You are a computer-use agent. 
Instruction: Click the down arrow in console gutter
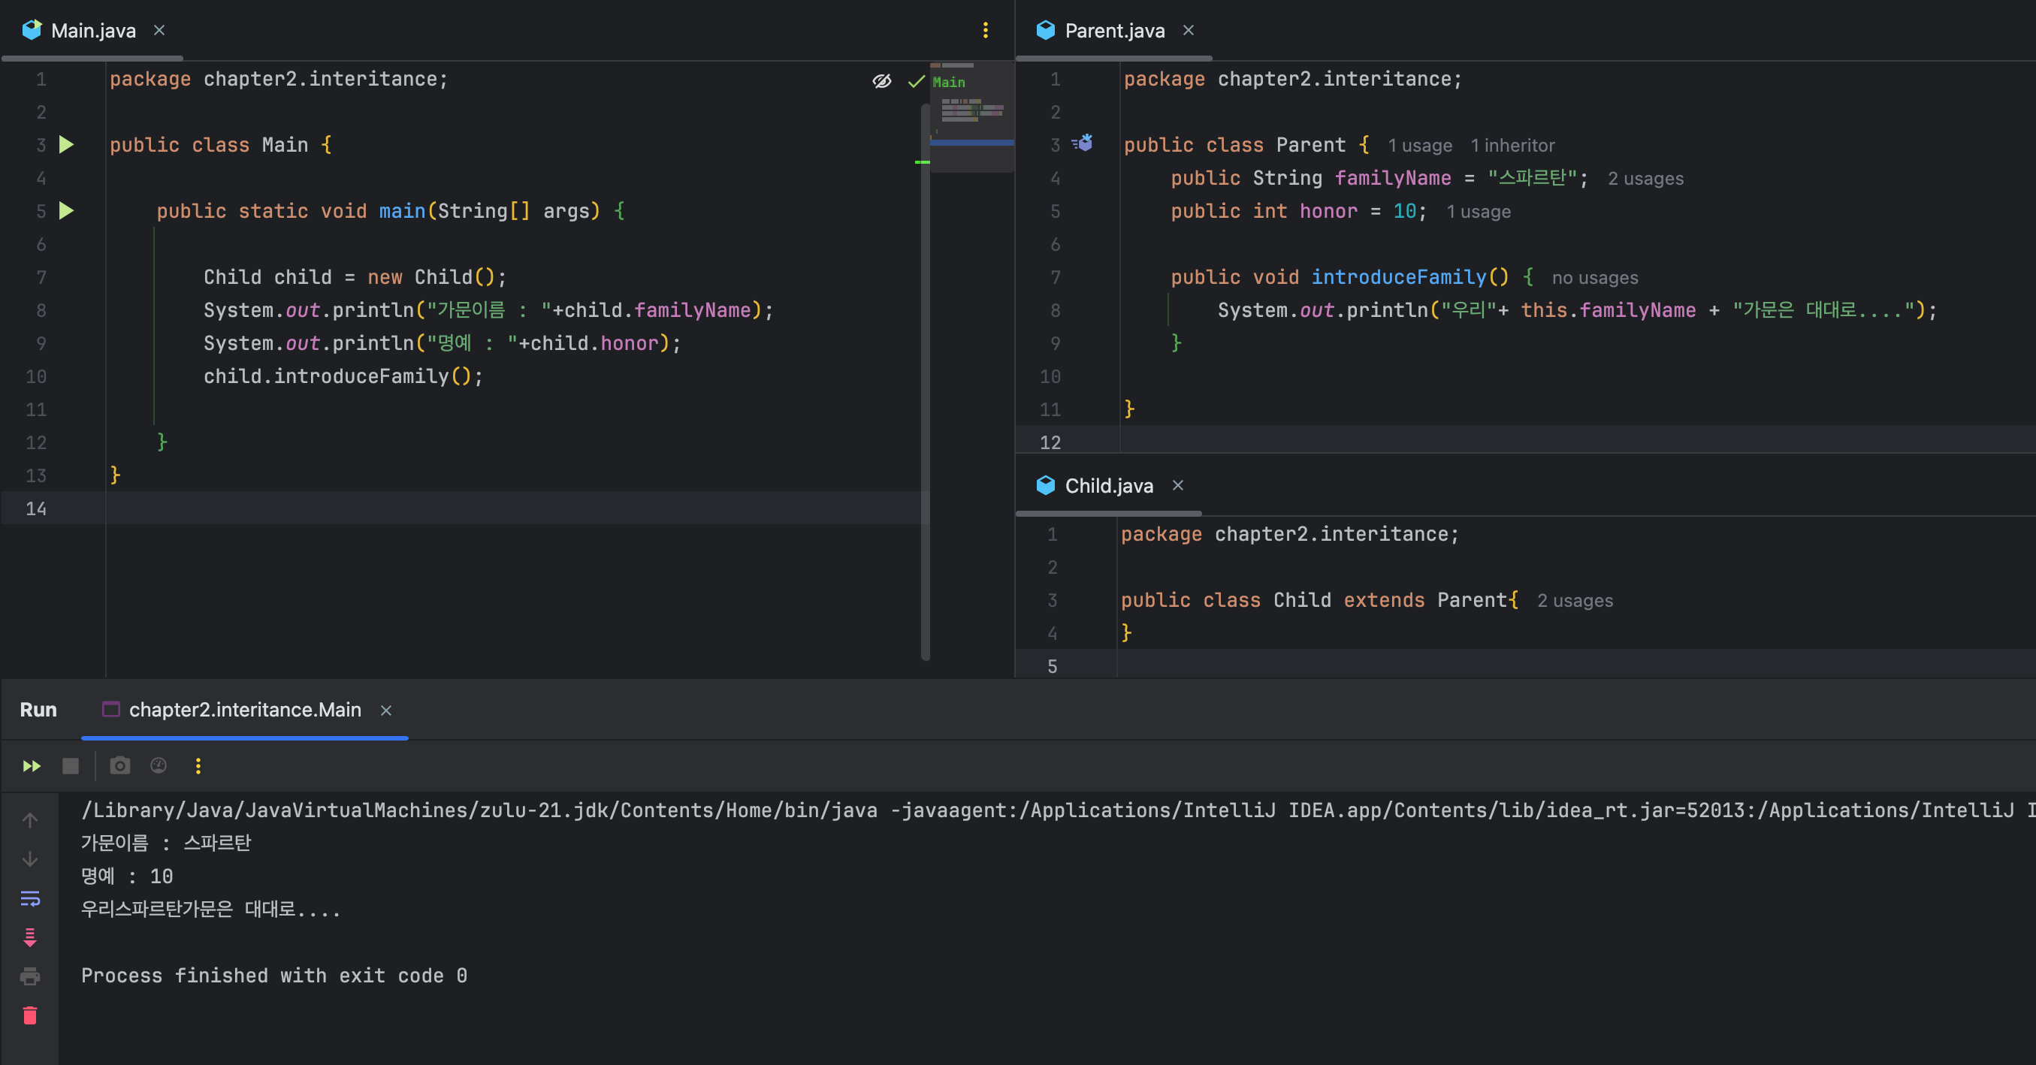pyautogui.click(x=30, y=858)
